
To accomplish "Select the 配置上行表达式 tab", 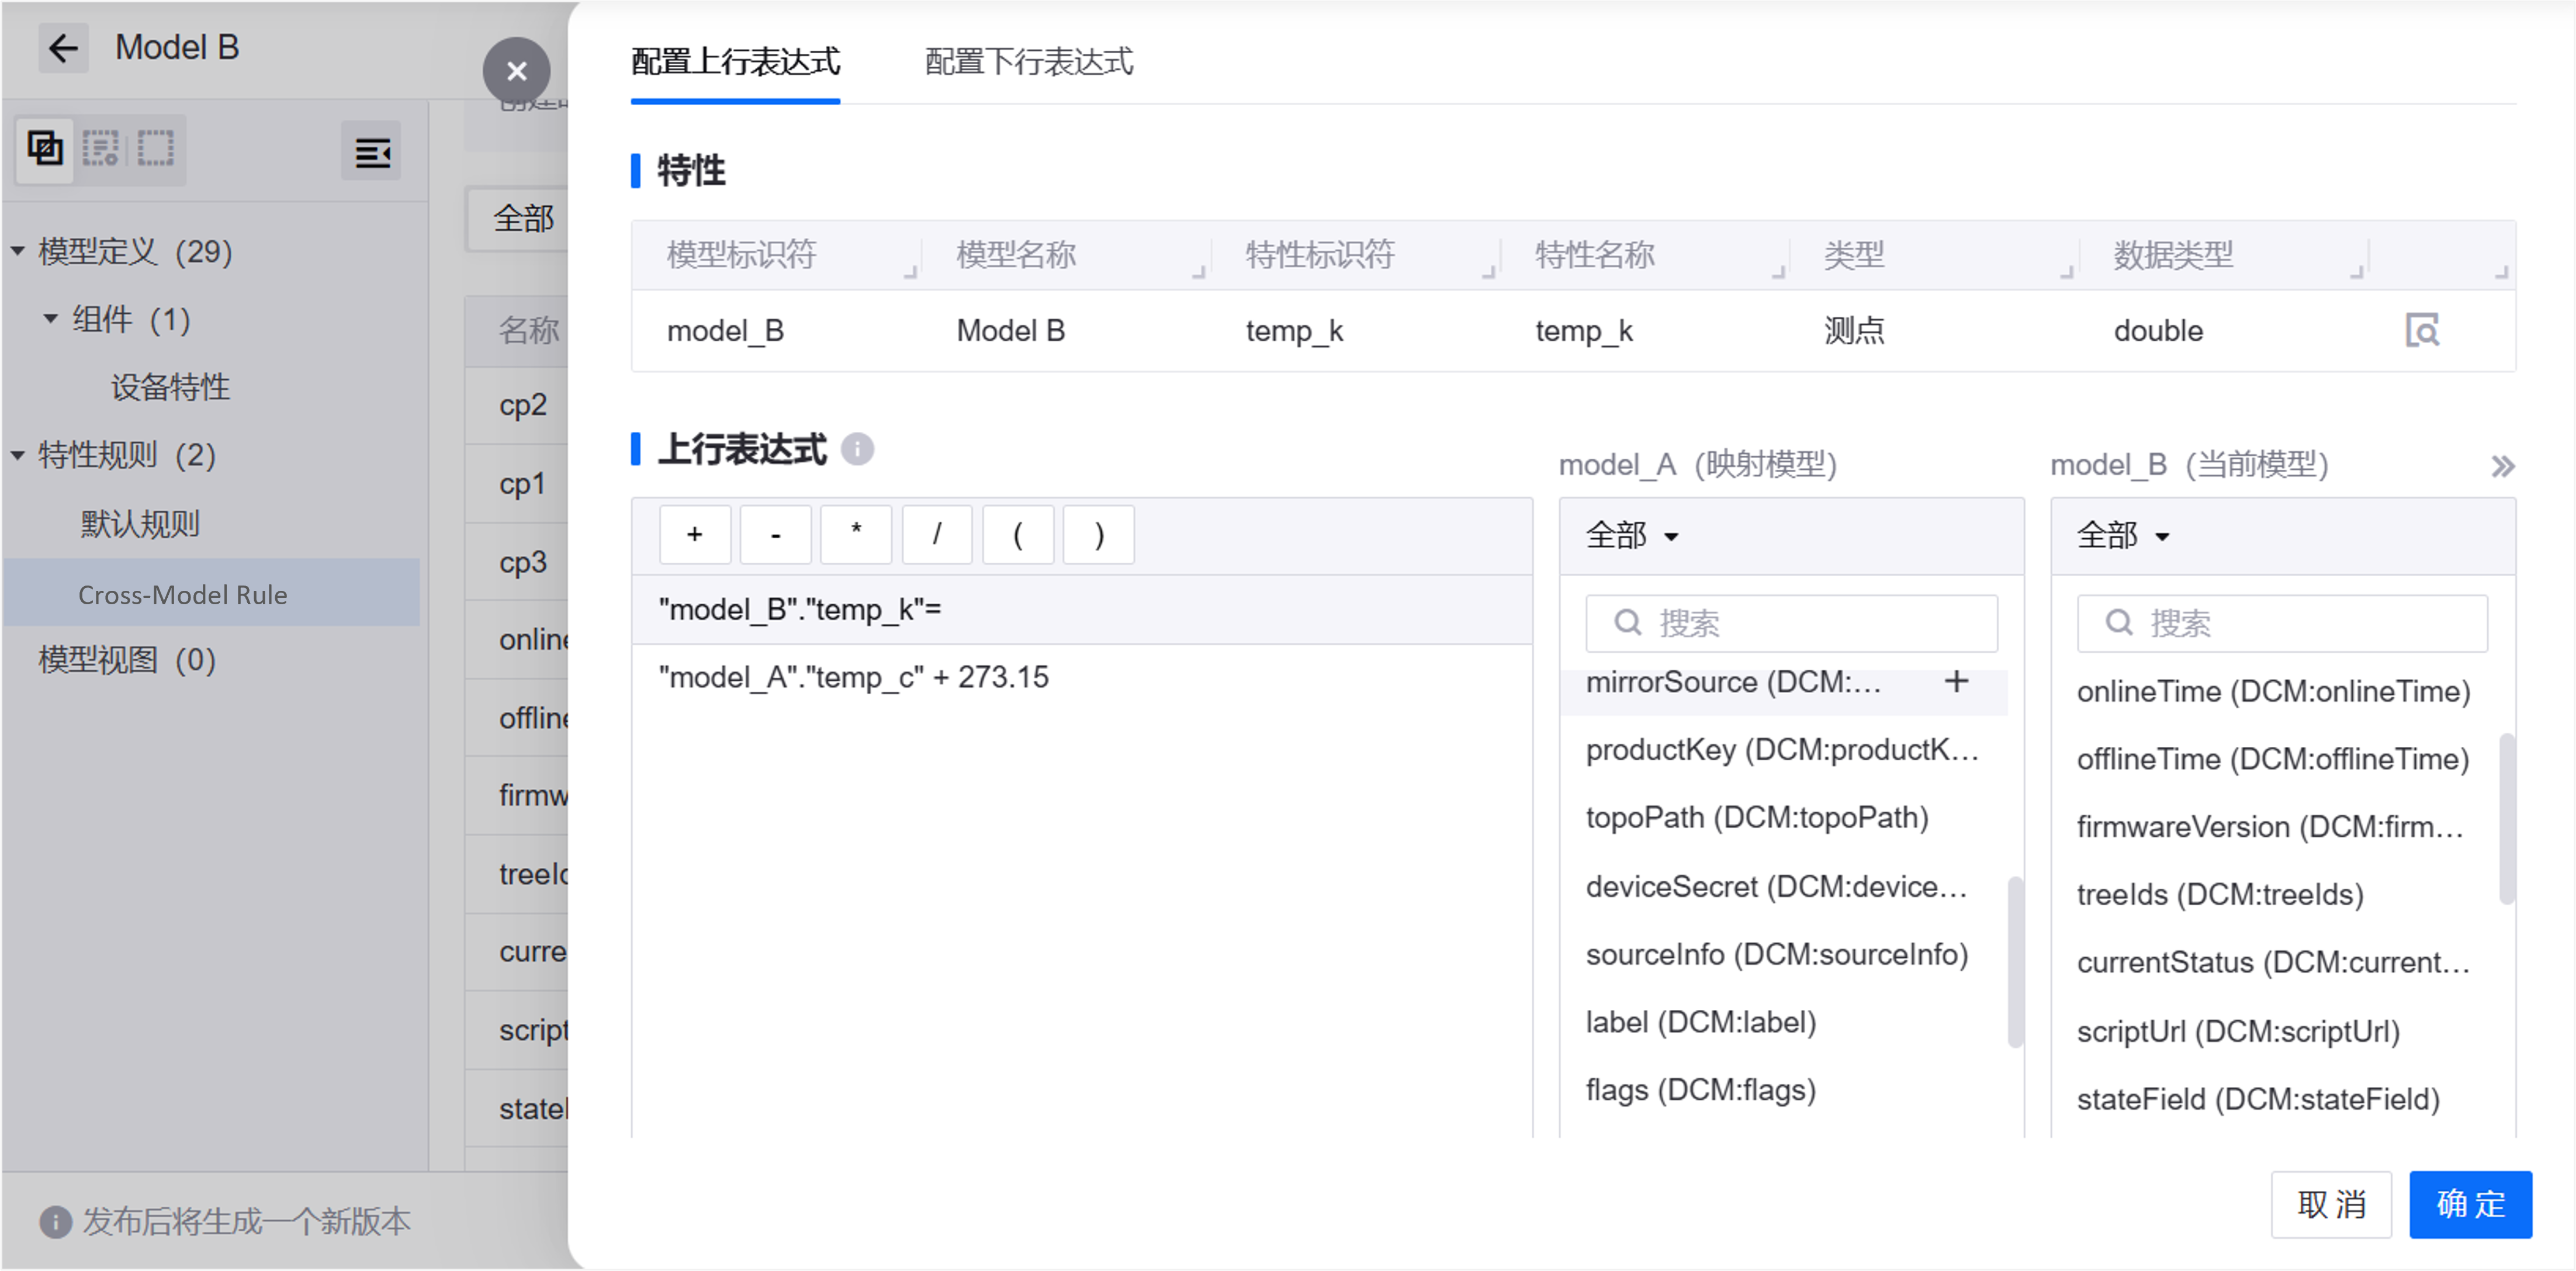I will point(735,62).
